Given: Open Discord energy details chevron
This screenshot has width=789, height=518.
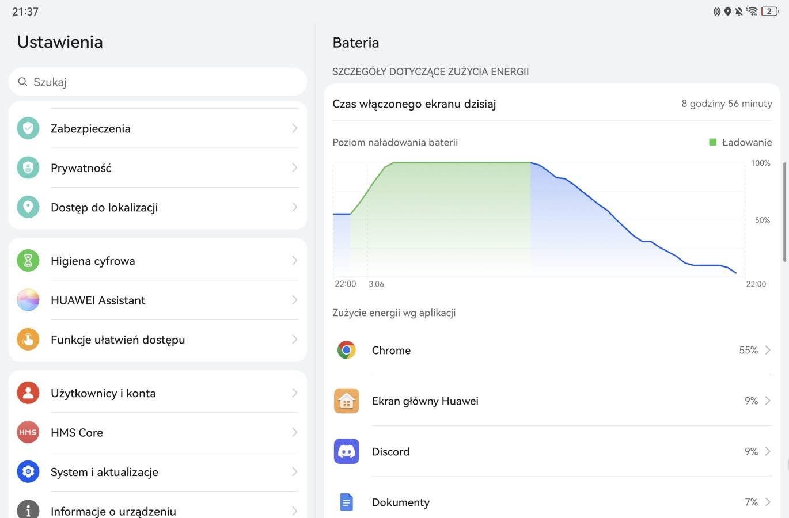Looking at the screenshot, I should pyautogui.click(x=768, y=451).
